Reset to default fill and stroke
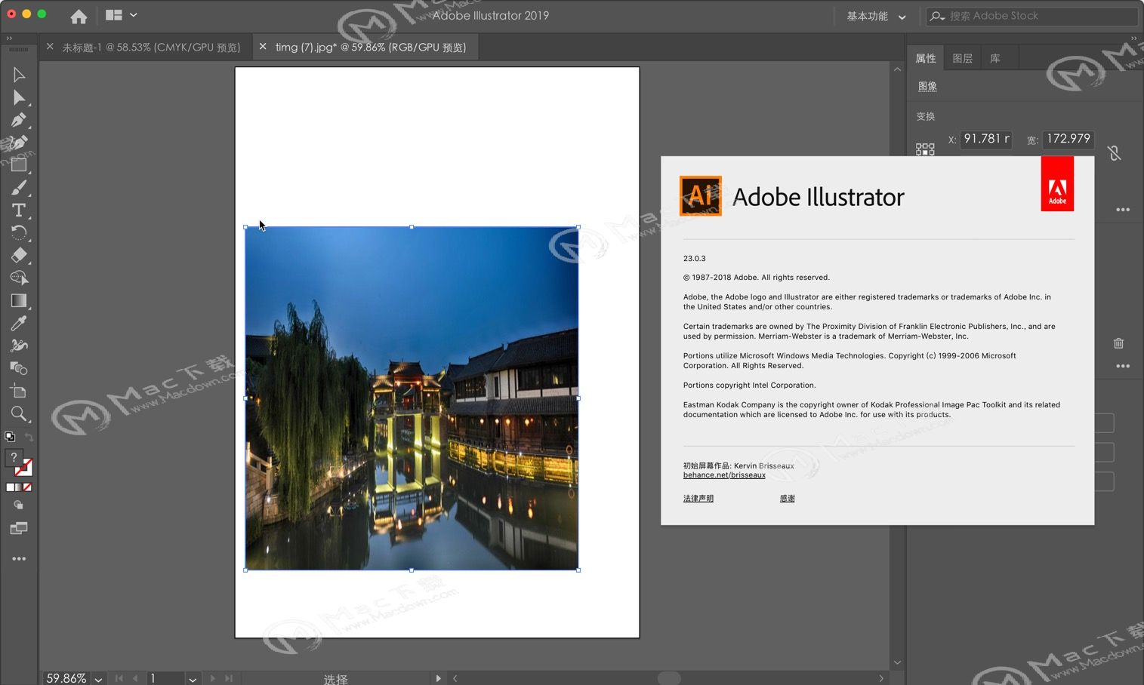This screenshot has height=685, width=1144. click(10, 437)
